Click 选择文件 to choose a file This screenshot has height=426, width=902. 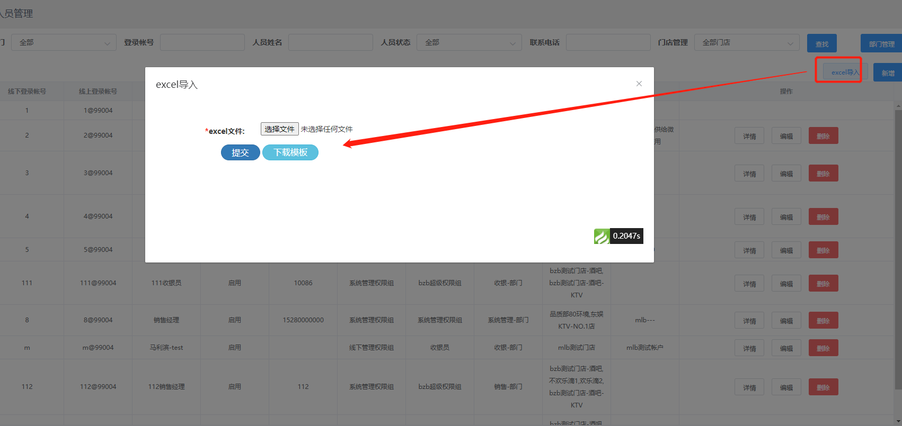coord(279,129)
